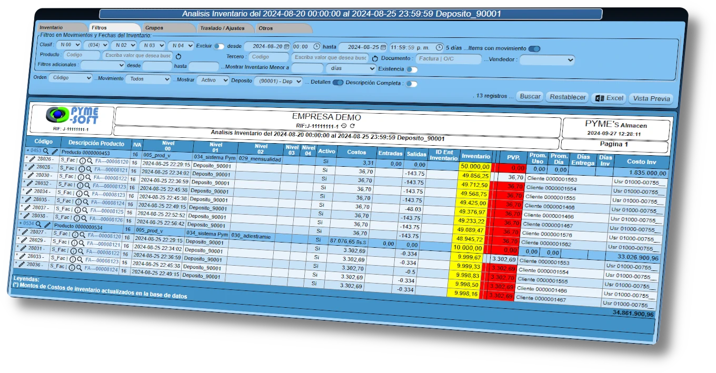Open the calendar picker in the desde date
This screenshot has height=373, width=716.
coord(286,46)
